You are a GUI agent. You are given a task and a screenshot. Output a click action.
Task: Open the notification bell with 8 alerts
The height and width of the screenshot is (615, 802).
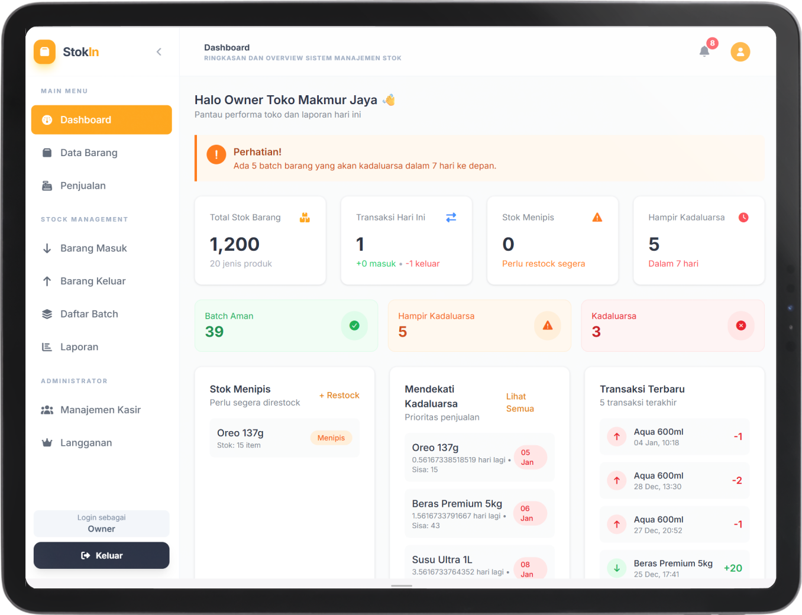pos(704,51)
